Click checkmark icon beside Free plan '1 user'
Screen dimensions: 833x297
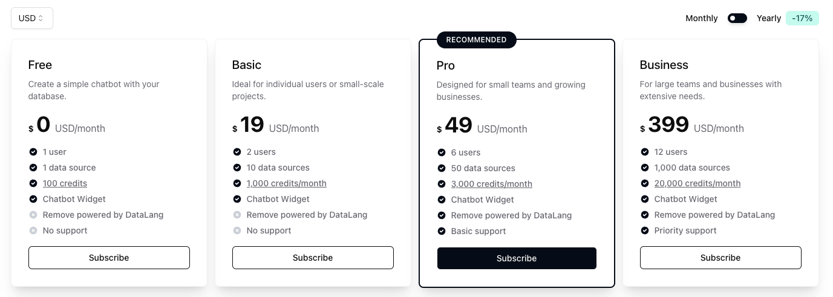(33, 152)
